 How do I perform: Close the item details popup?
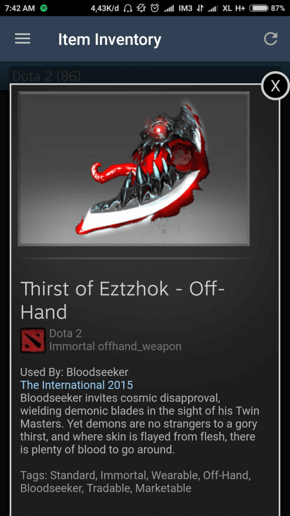275,86
